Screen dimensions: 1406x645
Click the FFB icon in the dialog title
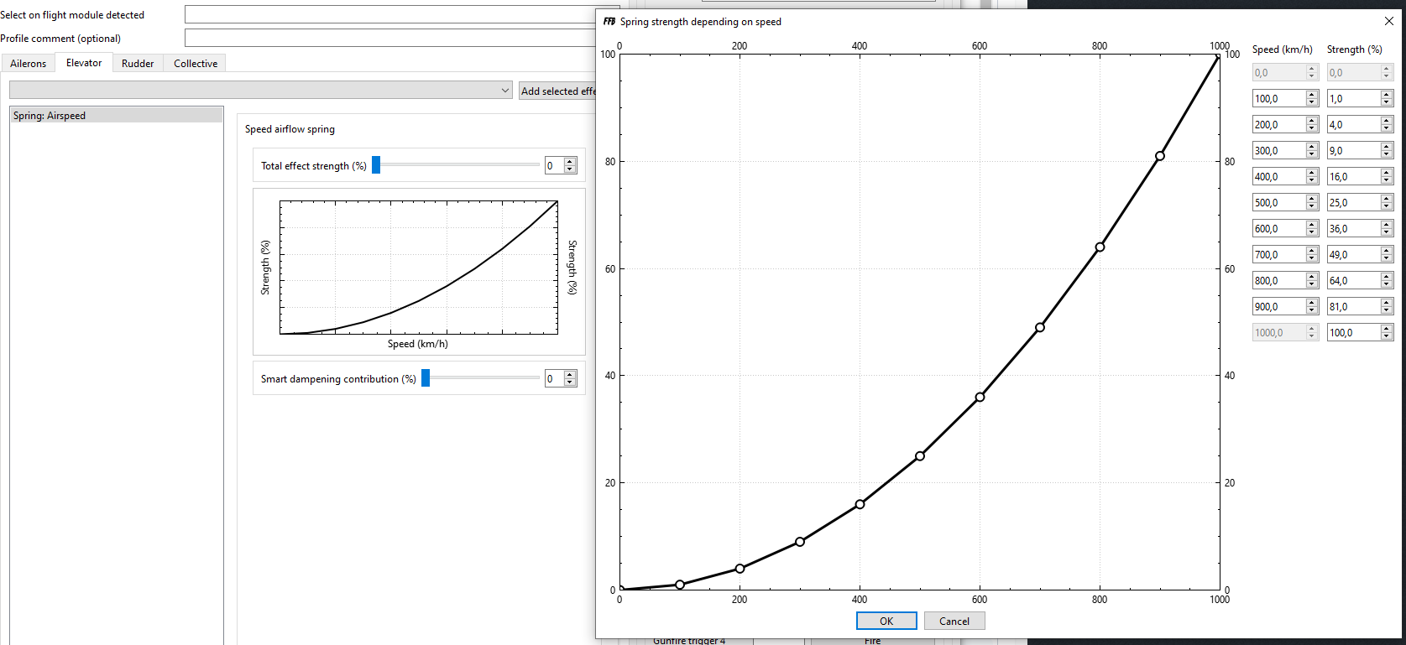tap(609, 22)
